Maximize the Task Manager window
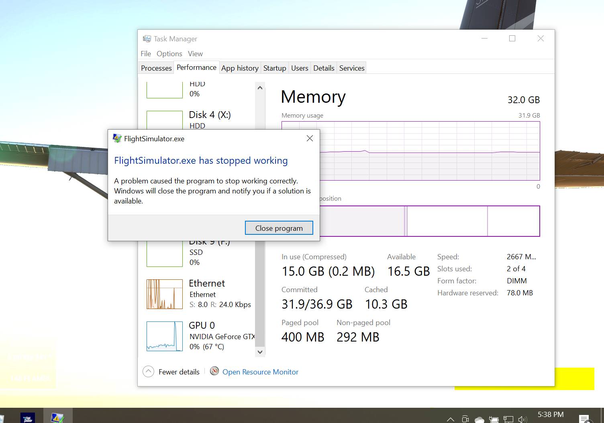This screenshot has width=604, height=423. [512, 39]
